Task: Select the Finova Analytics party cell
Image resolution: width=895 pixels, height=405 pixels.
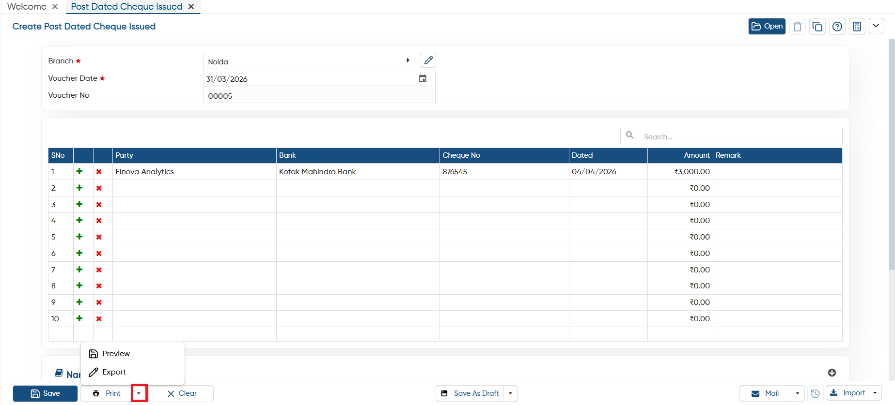Action: click(x=194, y=172)
